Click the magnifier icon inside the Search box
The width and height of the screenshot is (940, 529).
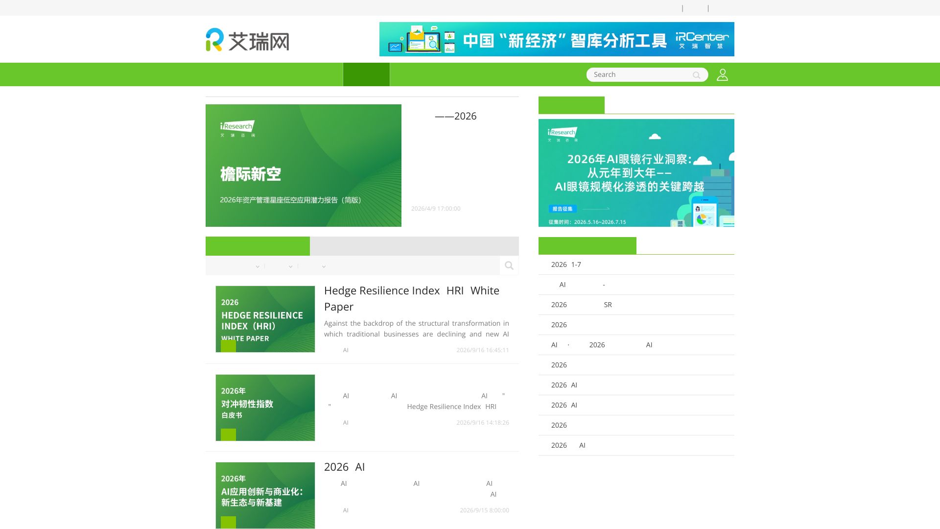pos(696,75)
